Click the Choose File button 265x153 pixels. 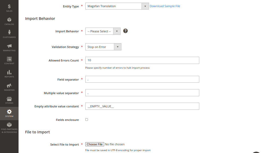(95, 144)
